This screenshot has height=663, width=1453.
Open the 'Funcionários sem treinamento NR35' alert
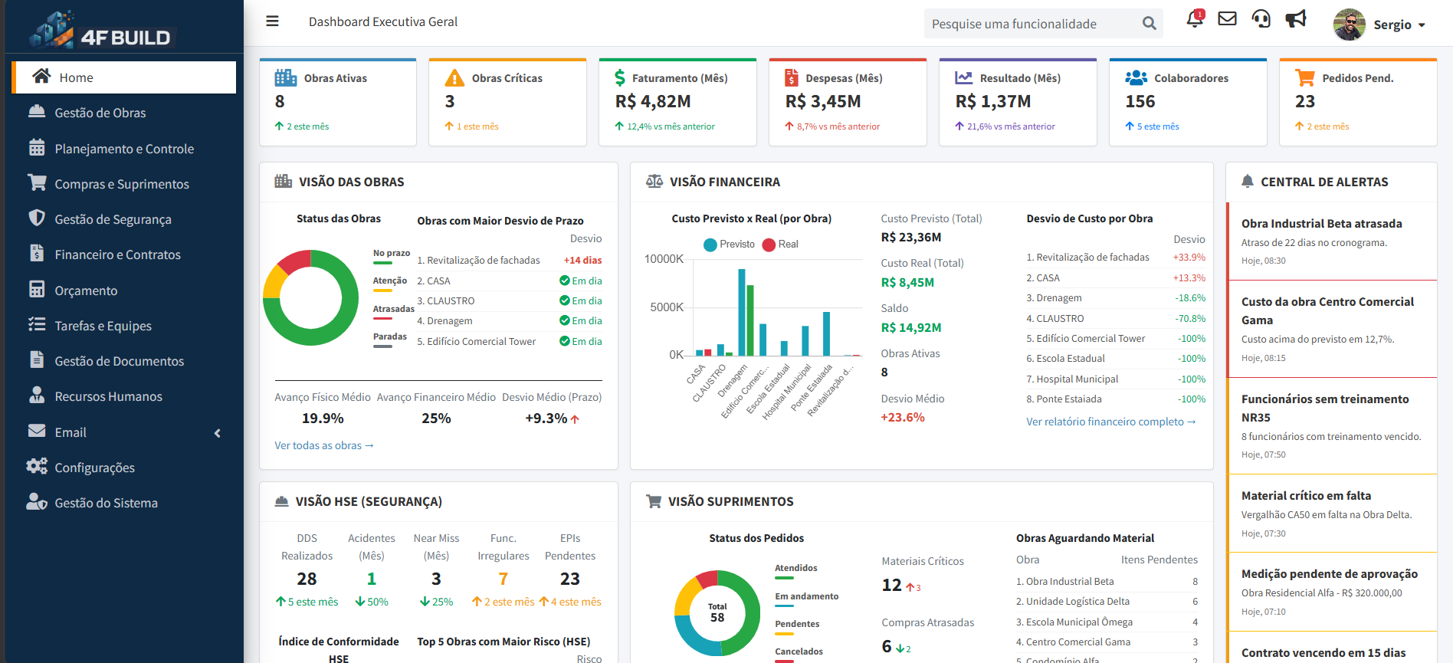coord(1332,425)
